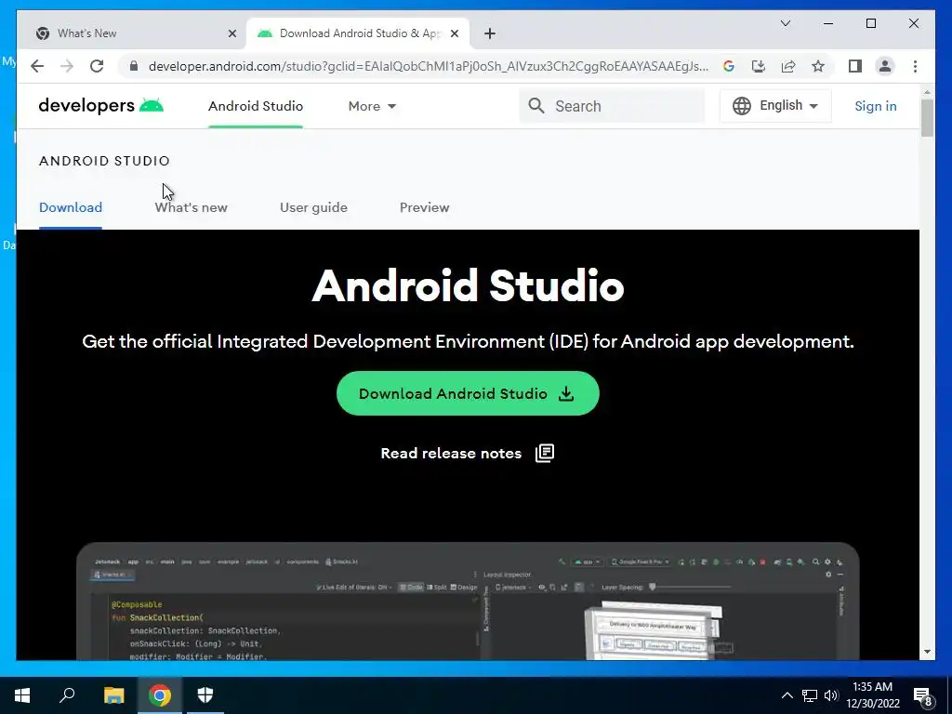Screen dimensions: 952x714
Task: Open the Chrome profile avatar
Action: pos(885,66)
